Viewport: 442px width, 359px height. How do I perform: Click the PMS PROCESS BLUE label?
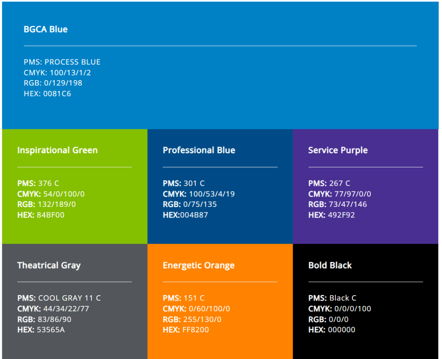62,62
